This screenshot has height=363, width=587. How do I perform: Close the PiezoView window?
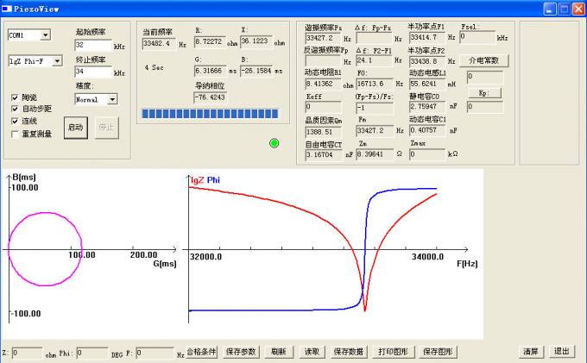pos(578,9)
